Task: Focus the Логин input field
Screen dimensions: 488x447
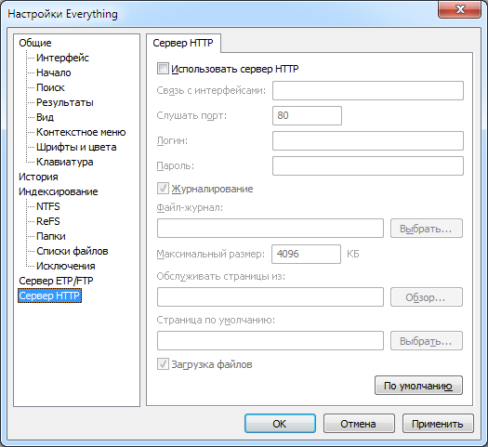Action: click(368, 140)
